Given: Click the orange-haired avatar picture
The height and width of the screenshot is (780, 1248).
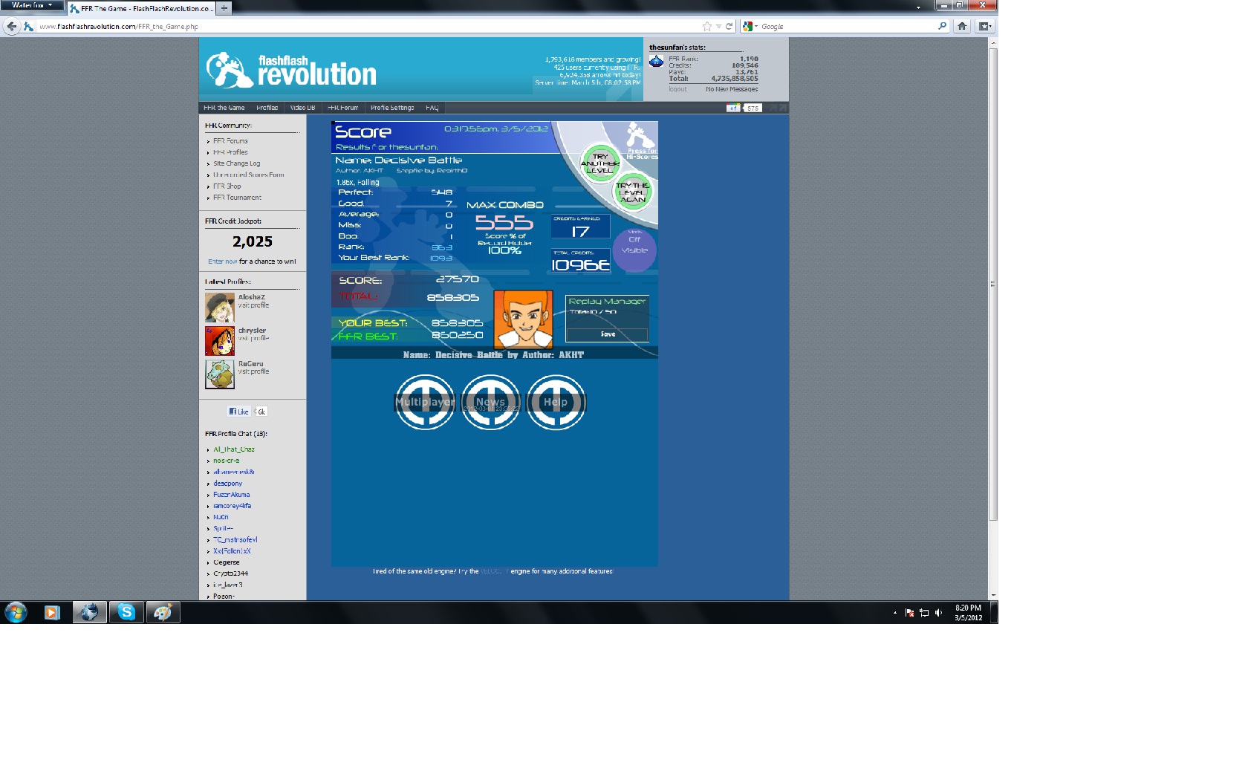Looking at the screenshot, I should click(x=524, y=319).
